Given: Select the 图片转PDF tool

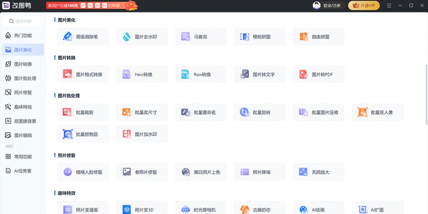Looking at the screenshot, I should (318, 75).
